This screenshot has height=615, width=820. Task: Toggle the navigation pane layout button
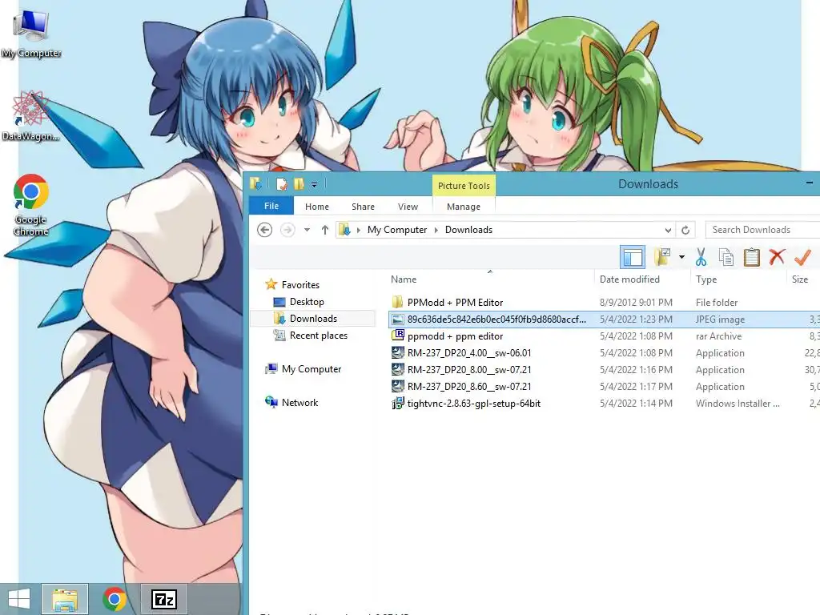coord(633,257)
